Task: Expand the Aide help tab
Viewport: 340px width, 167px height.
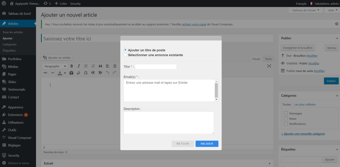Action: tap(332, 10)
